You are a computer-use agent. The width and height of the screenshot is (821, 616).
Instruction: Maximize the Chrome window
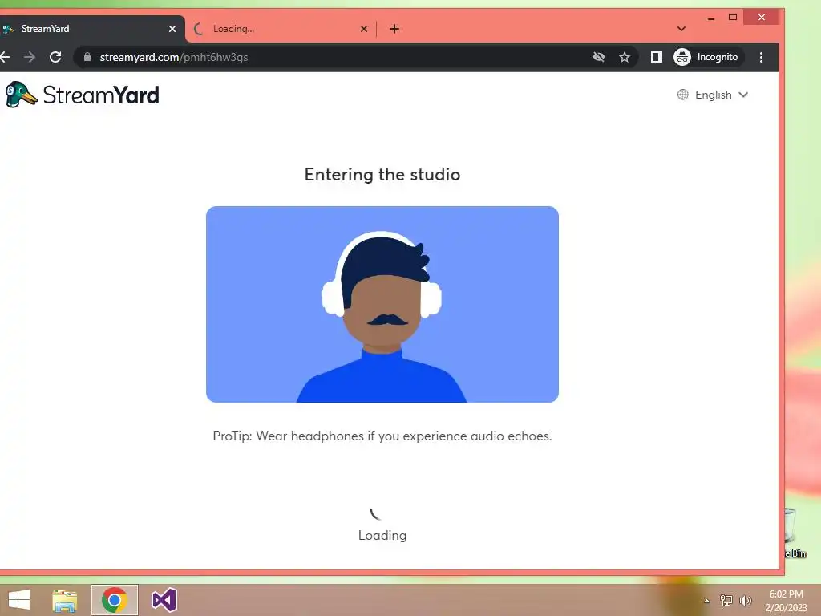pyautogui.click(x=733, y=18)
